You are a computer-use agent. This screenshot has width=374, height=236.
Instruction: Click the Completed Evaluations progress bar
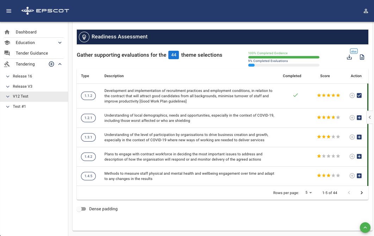coord(283,65)
